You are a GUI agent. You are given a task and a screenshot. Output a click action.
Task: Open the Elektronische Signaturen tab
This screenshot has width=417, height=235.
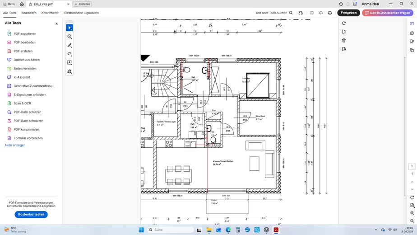click(81, 13)
